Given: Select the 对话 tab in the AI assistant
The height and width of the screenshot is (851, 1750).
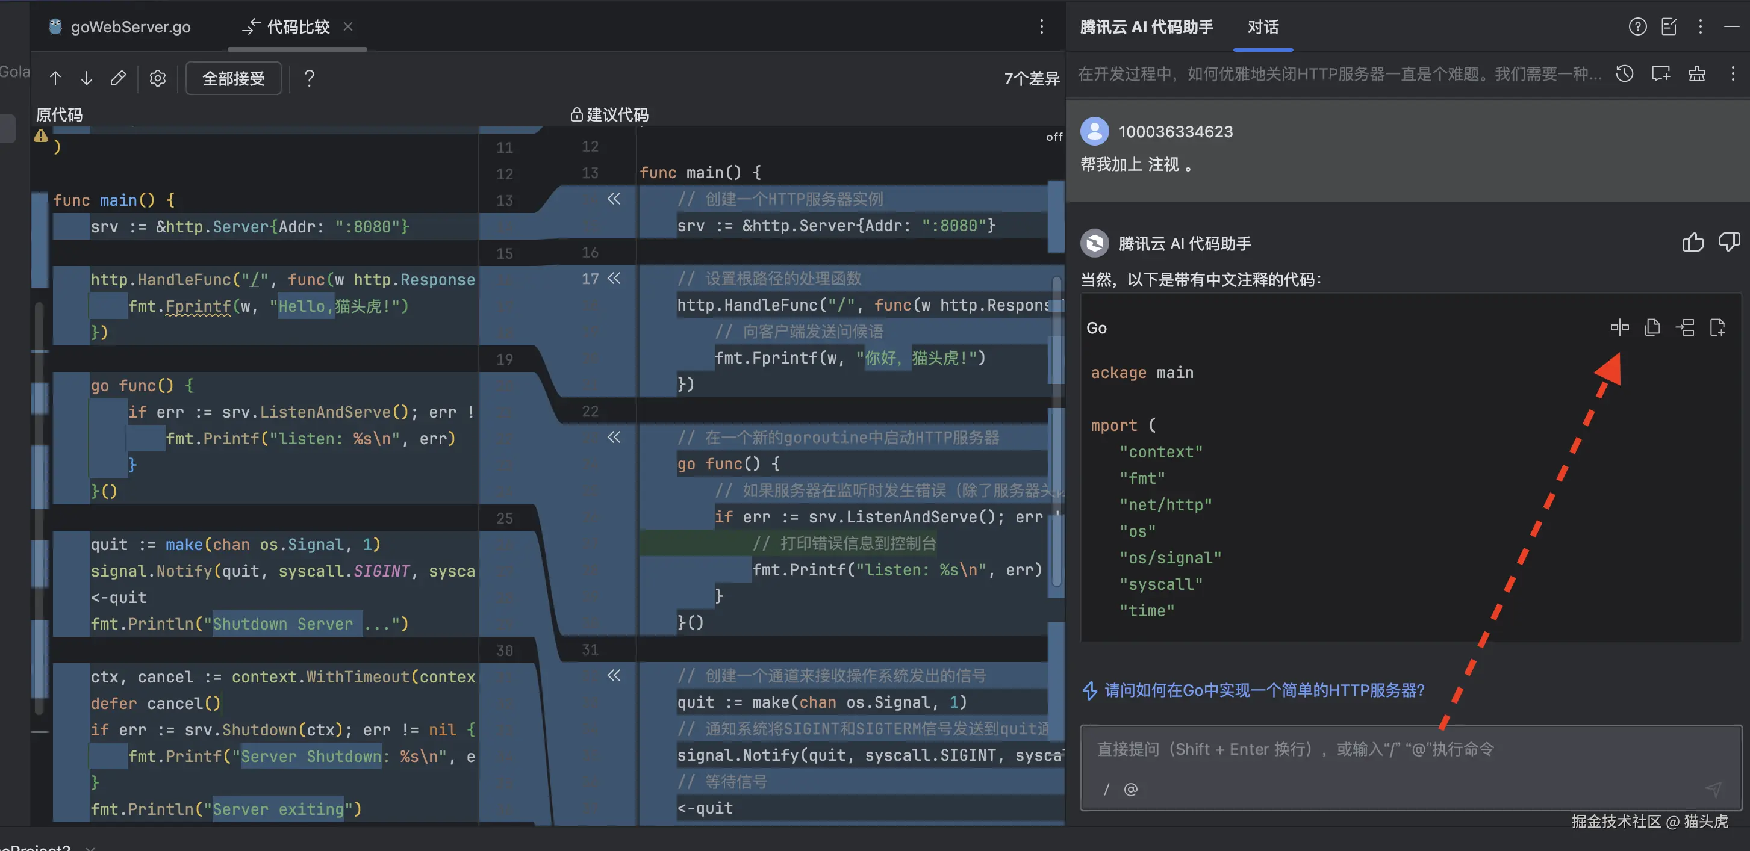Looking at the screenshot, I should click(x=1262, y=28).
